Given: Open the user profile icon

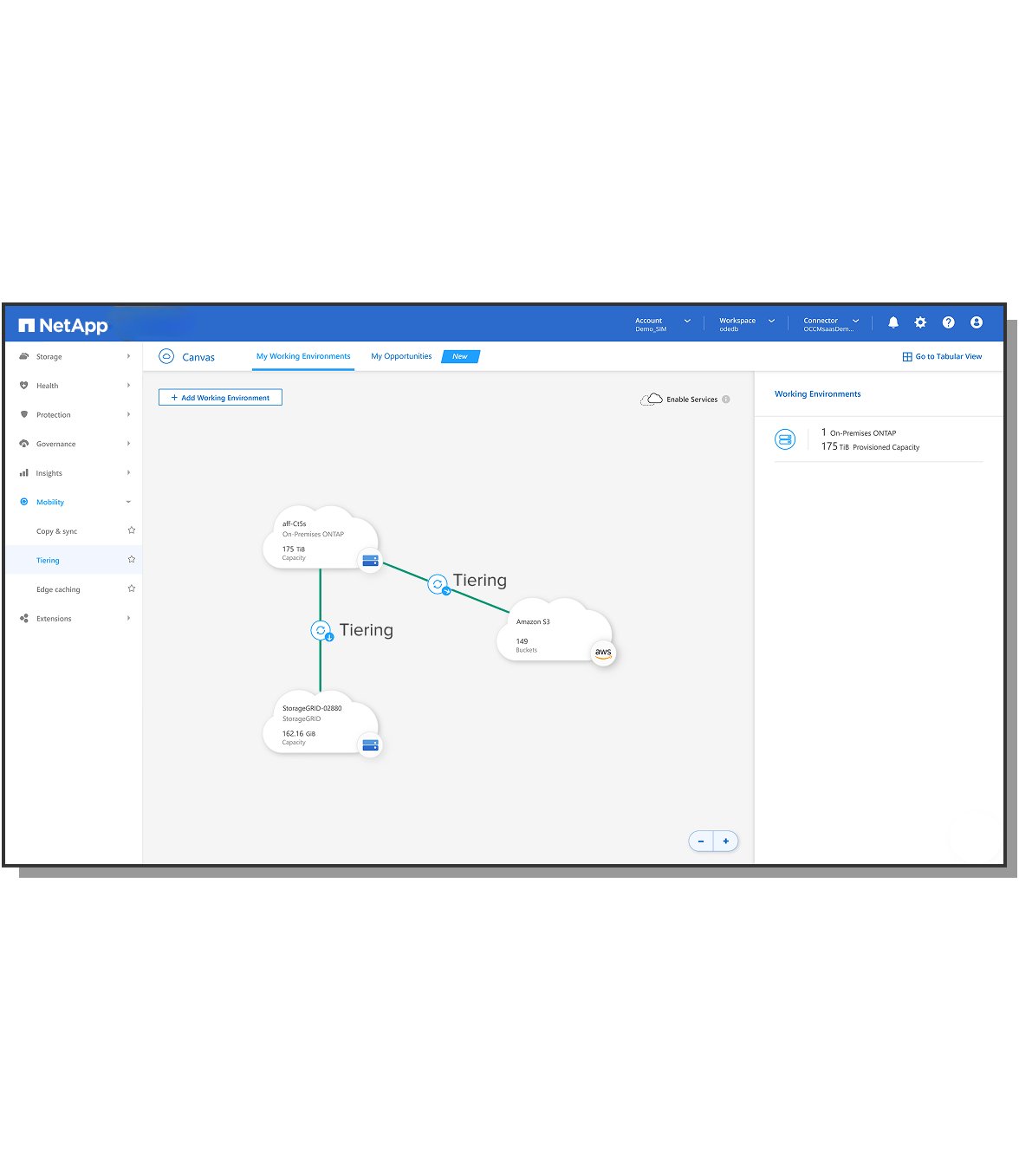Looking at the screenshot, I should (x=977, y=322).
